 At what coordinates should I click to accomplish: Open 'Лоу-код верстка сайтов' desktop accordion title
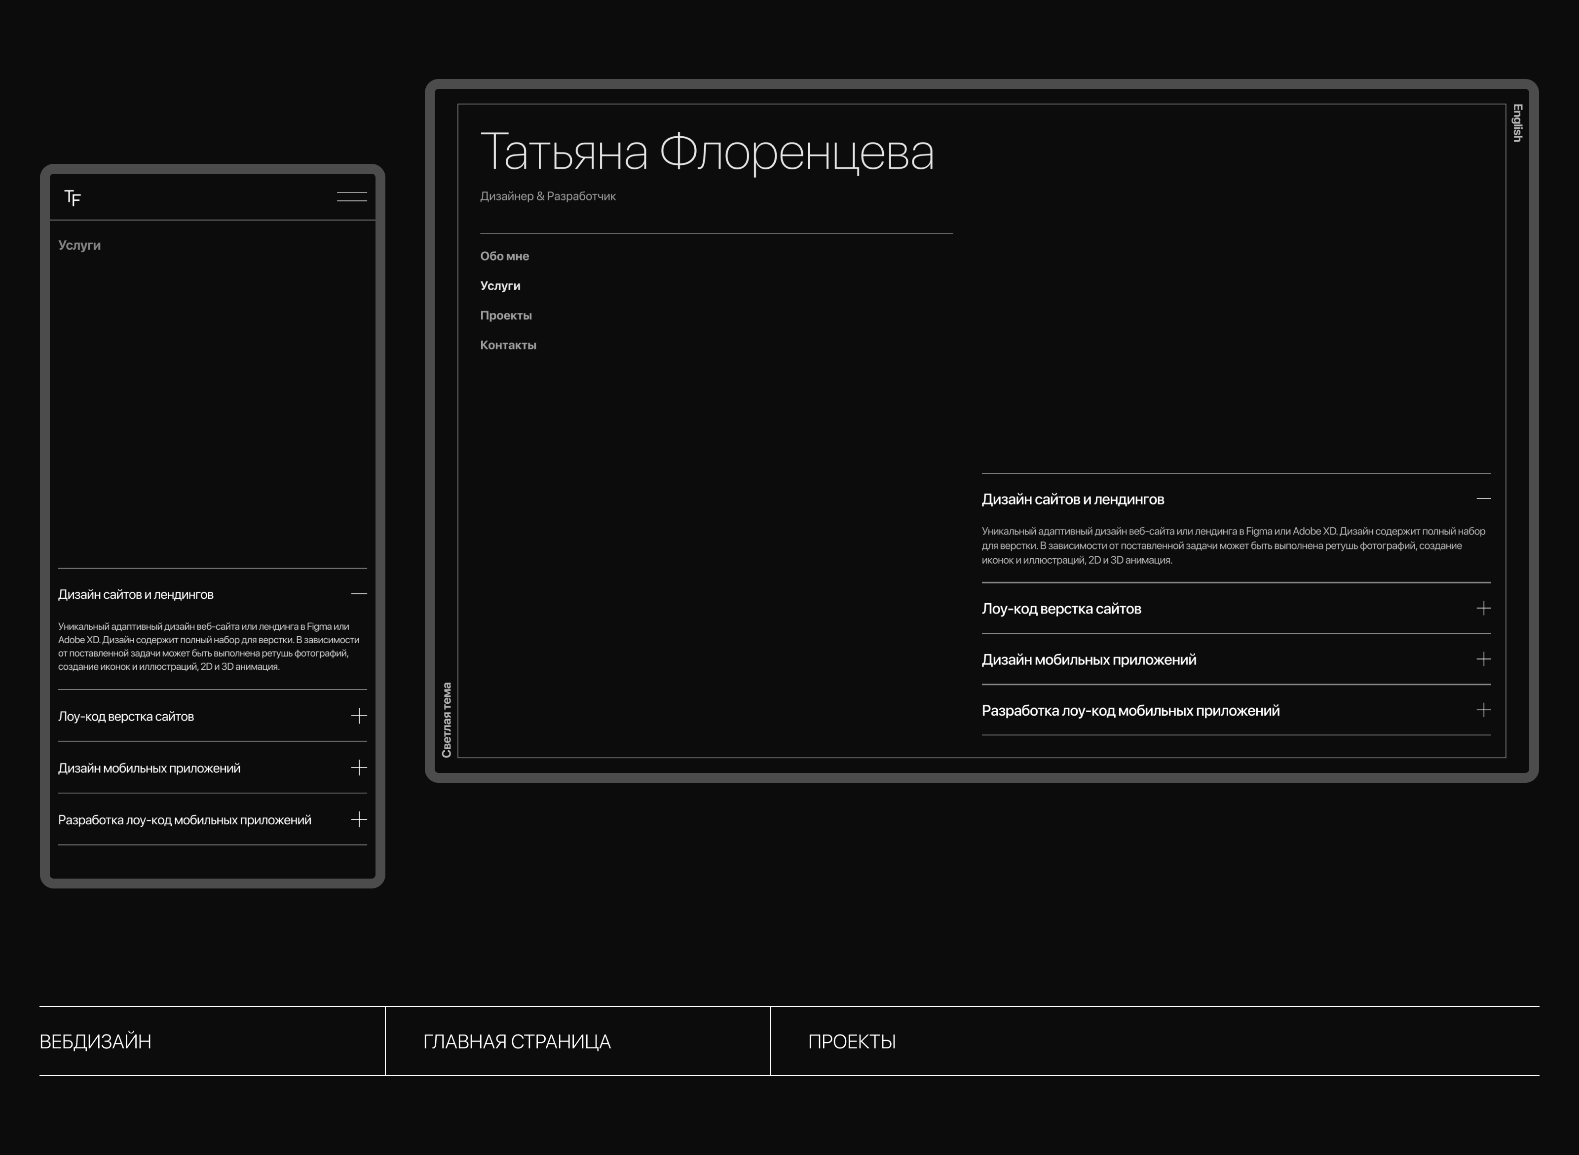[1061, 609]
